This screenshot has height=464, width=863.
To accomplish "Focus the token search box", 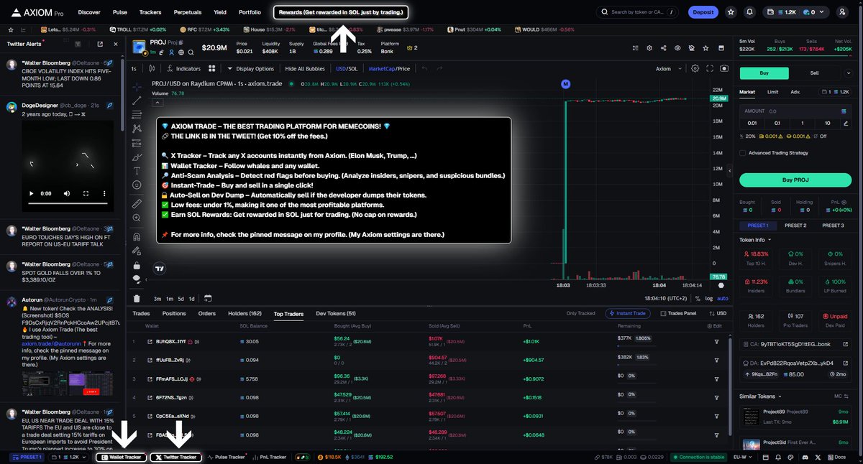I will 639,12.
